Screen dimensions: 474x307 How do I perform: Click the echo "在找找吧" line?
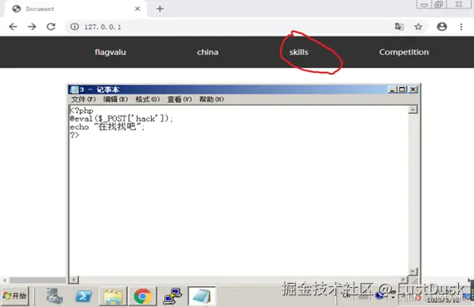[x=107, y=127]
